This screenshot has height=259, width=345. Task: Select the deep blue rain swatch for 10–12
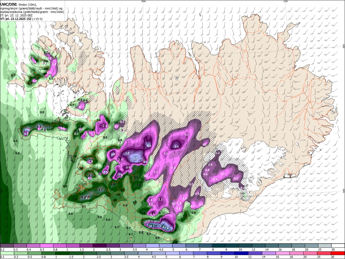[x=242, y=253]
